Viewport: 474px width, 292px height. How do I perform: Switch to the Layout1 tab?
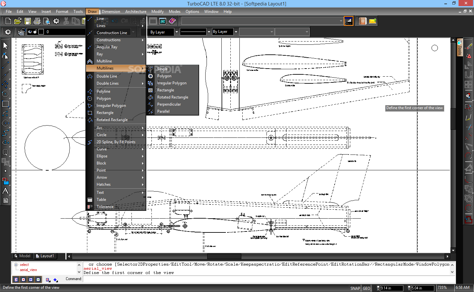45,256
